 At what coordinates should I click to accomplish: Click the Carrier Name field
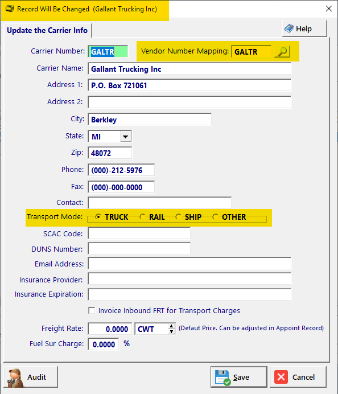[189, 68]
